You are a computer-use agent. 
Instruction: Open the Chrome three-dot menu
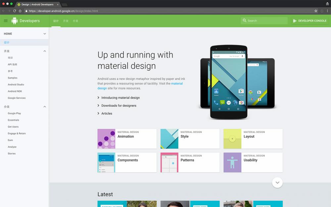point(327,11)
